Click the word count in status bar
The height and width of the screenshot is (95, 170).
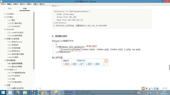(x=164, y=88)
